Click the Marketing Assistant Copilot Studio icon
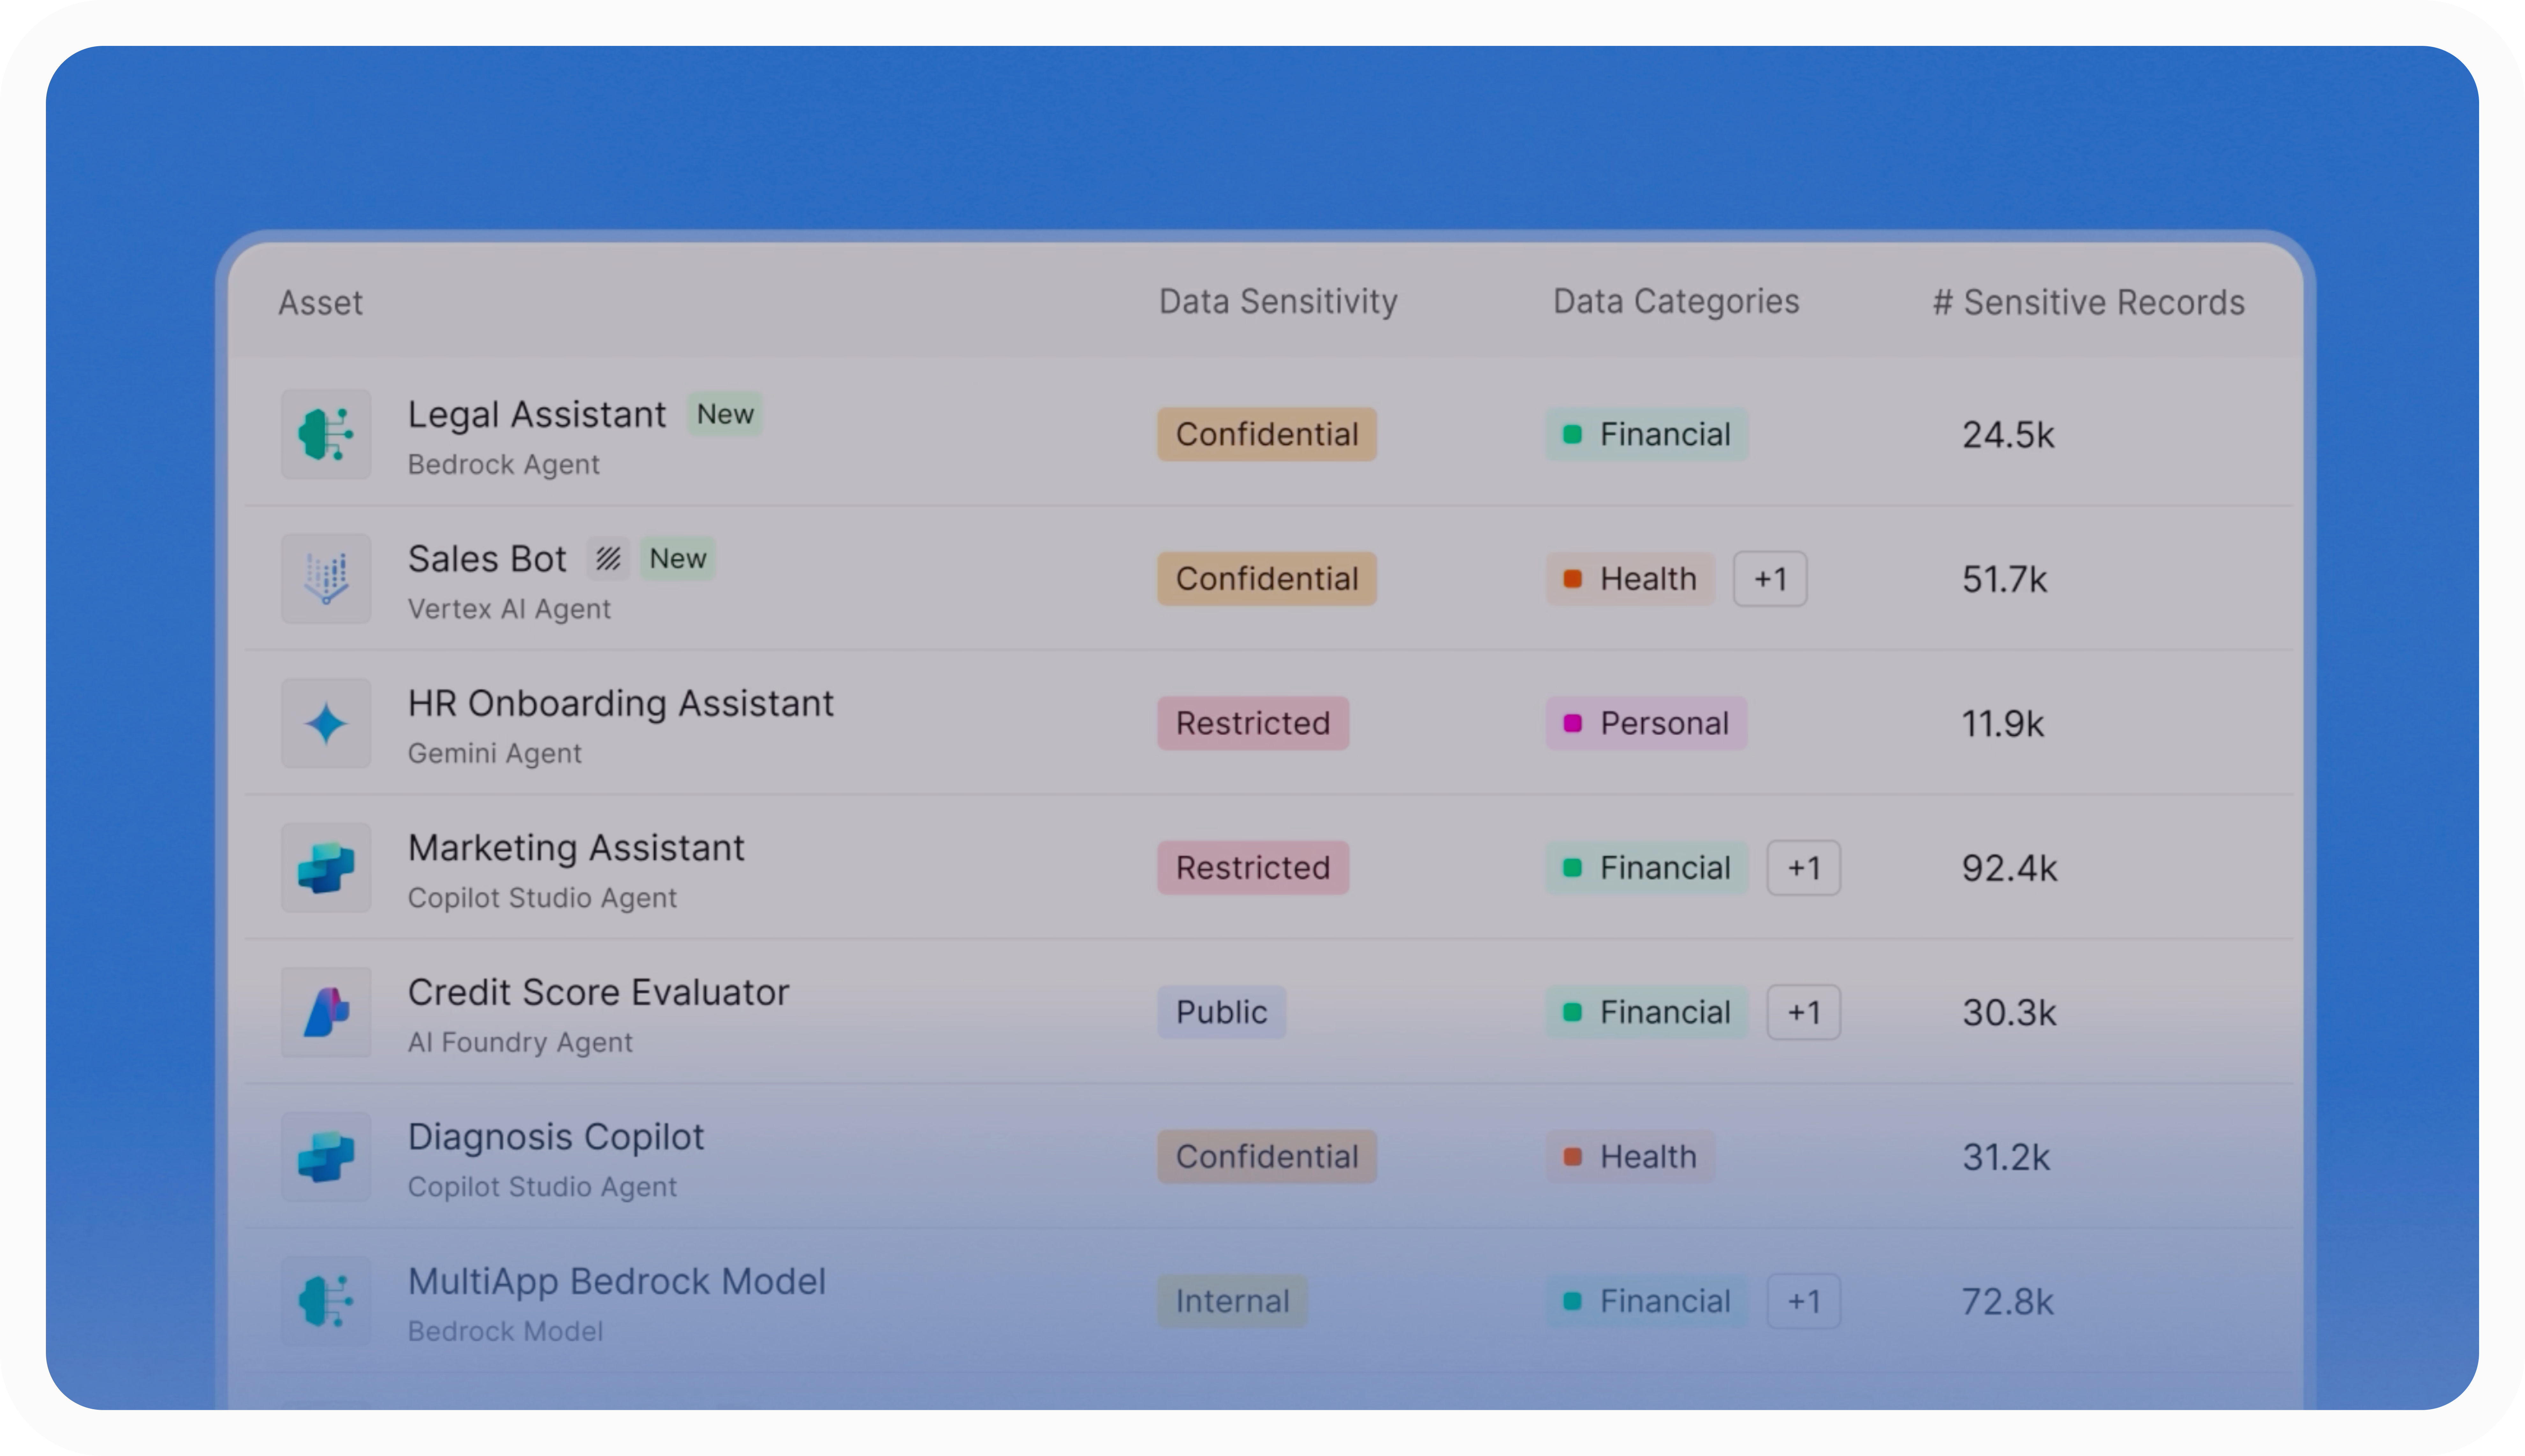Screen dimensions: 2525x1456 click(326, 868)
